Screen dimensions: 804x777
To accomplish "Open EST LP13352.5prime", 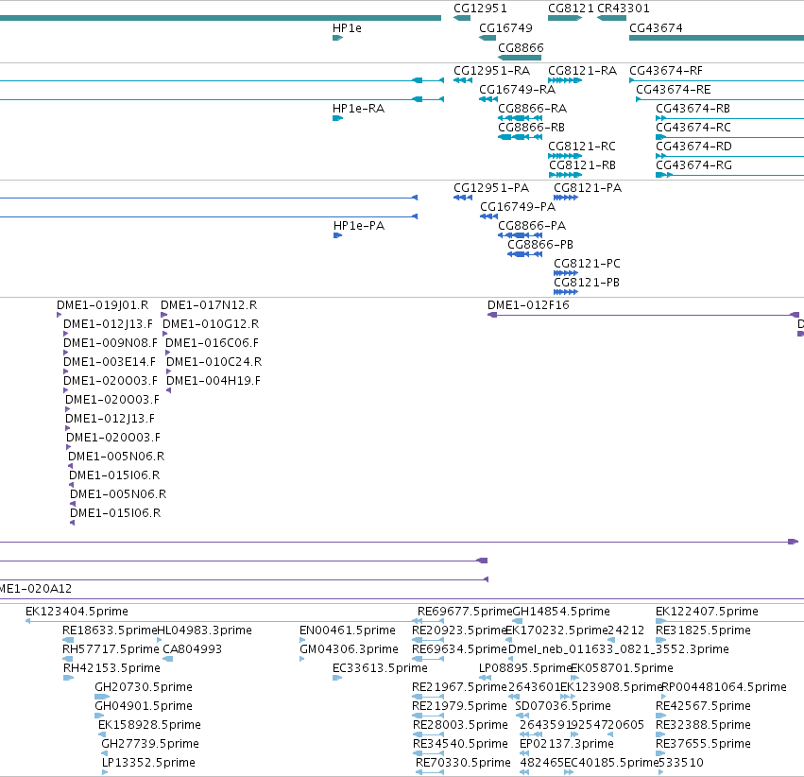I will coord(148,763).
